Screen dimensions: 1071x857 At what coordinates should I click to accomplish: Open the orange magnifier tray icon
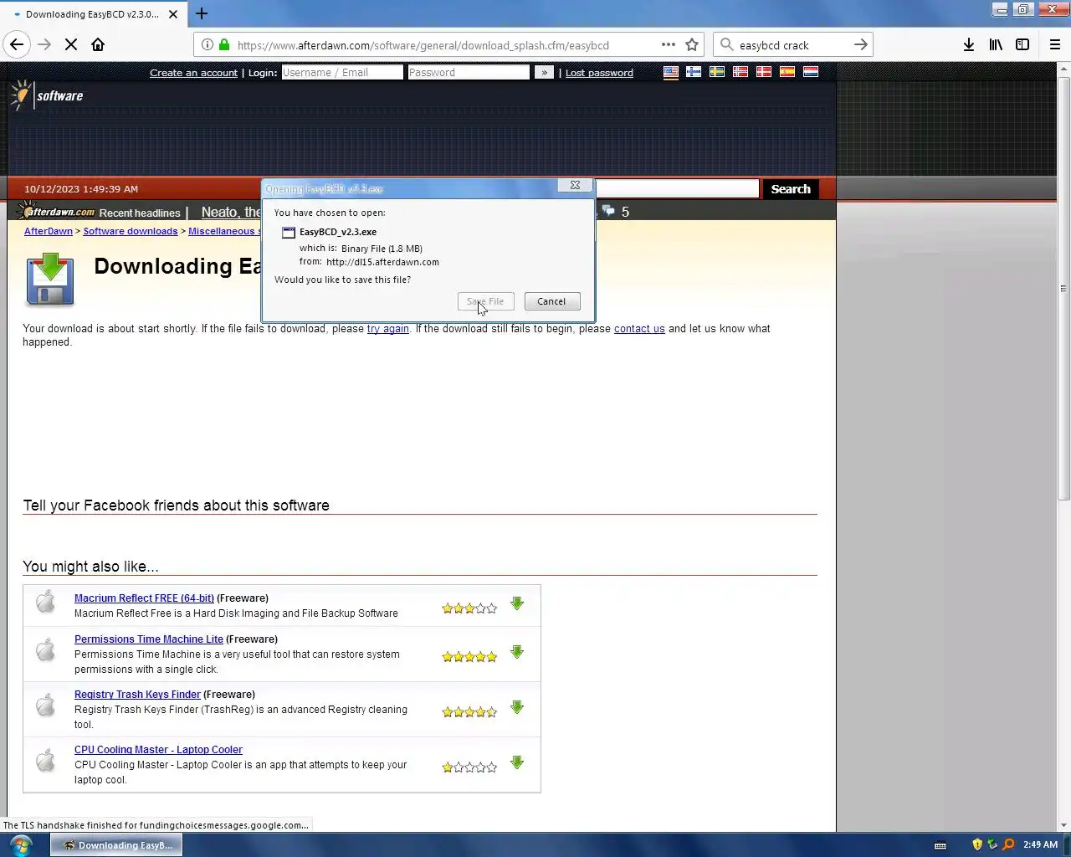click(1008, 844)
